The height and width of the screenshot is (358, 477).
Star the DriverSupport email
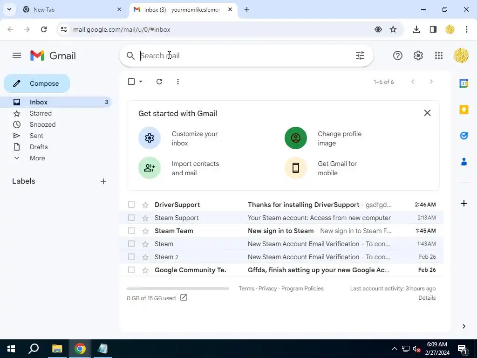pos(145,205)
